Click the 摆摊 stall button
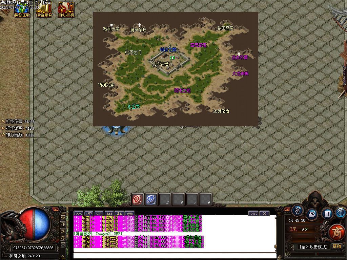Viewport: 347px width, 260px height. click(x=337, y=246)
